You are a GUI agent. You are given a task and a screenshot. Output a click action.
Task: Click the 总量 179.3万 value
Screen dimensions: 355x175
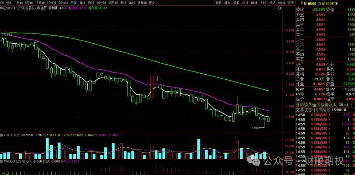pyautogui.click(x=319, y=79)
